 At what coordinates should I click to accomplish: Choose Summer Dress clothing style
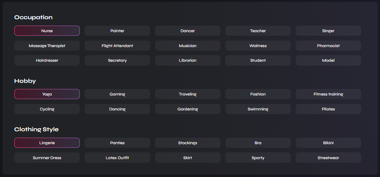(x=47, y=158)
